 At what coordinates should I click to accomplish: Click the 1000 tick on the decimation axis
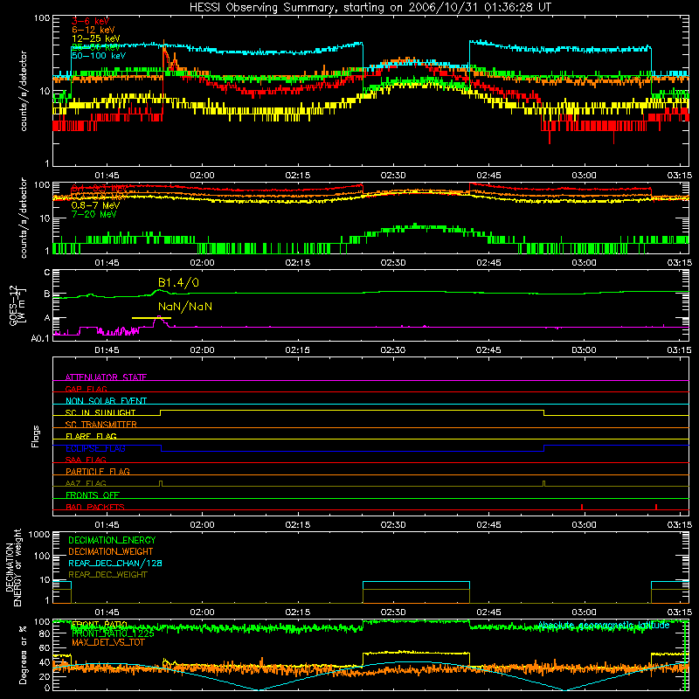tap(39, 535)
